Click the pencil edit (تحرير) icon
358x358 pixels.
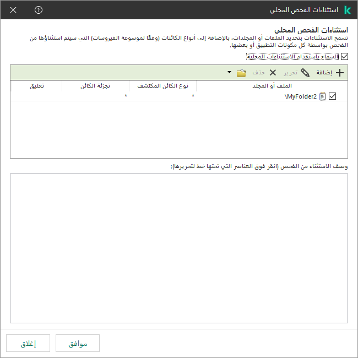305,73
